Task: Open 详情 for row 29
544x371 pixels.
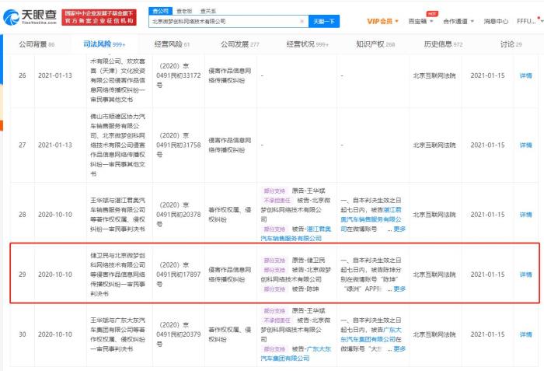Action: [526, 275]
